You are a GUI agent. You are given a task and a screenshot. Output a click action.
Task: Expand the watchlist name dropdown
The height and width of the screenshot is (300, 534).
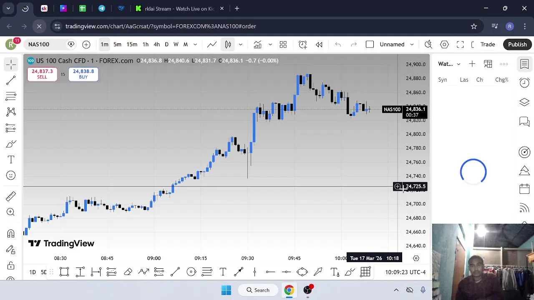click(x=458, y=64)
